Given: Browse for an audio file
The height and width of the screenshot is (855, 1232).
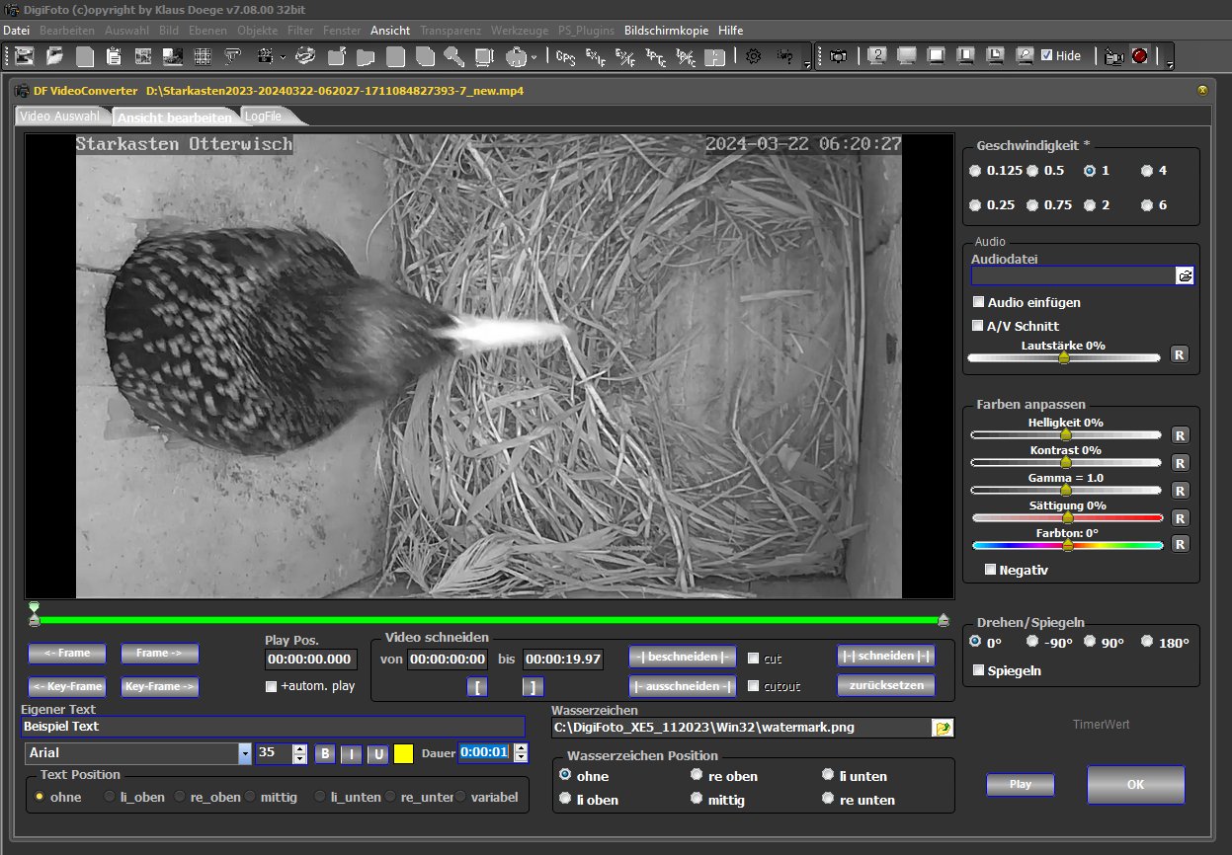Looking at the screenshot, I should [x=1185, y=275].
